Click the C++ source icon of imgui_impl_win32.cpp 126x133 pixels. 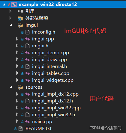pos(28,108)
